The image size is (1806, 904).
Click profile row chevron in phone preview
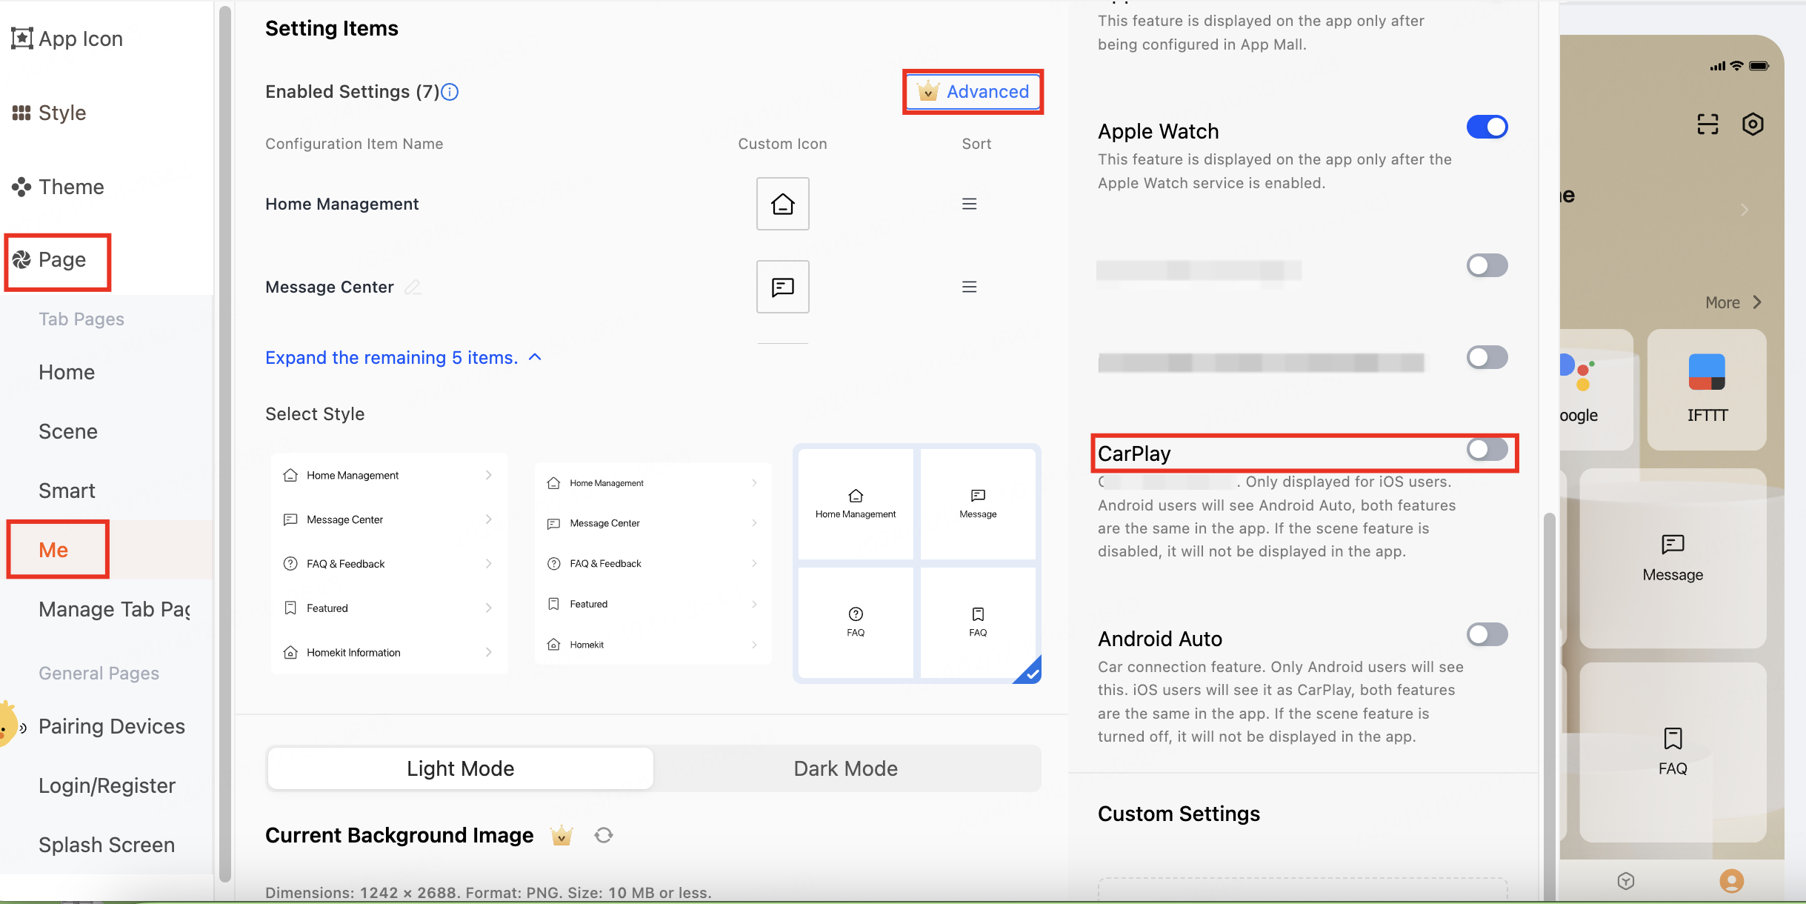pyautogui.click(x=1745, y=210)
